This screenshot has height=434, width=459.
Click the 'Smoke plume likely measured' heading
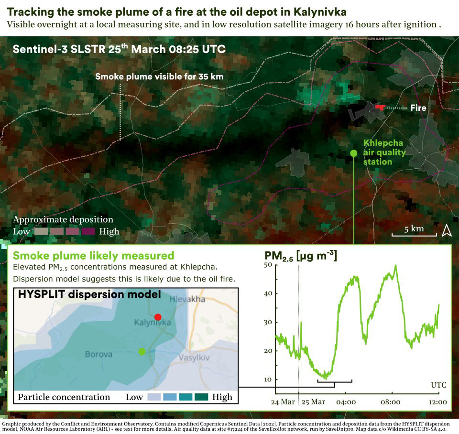pyautogui.click(x=93, y=256)
